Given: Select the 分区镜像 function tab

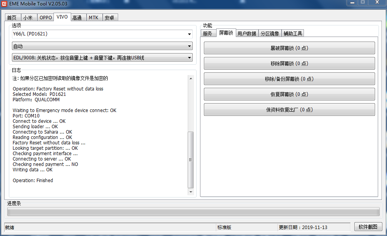Looking at the screenshot, I should [270, 33].
